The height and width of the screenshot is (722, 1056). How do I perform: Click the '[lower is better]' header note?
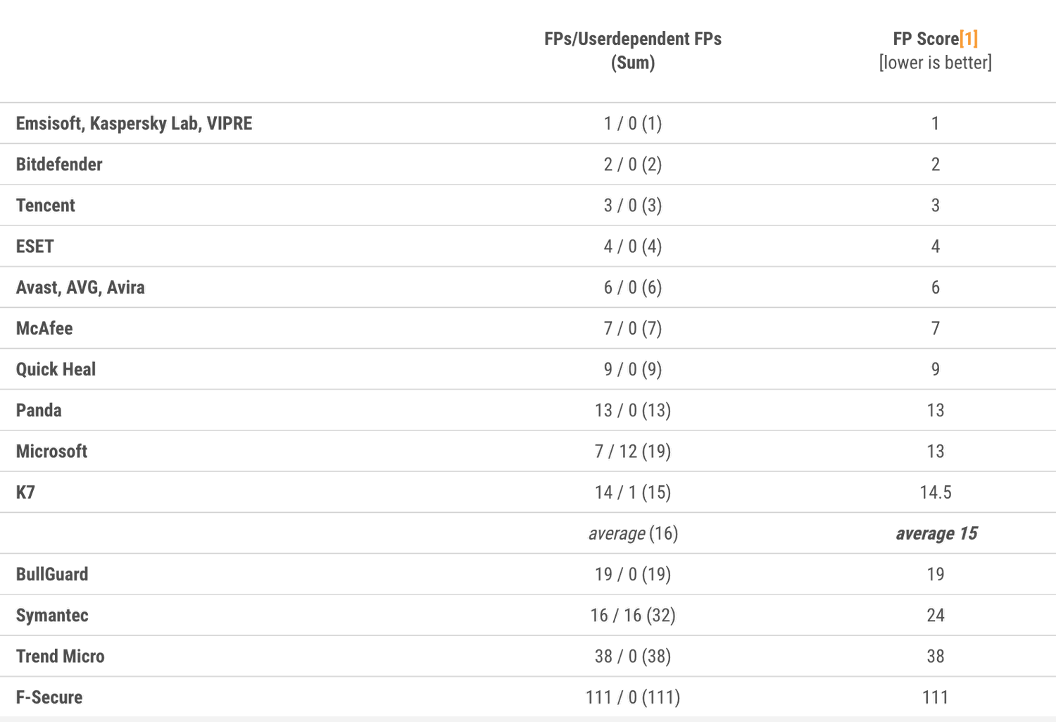pyautogui.click(x=935, y=63)
